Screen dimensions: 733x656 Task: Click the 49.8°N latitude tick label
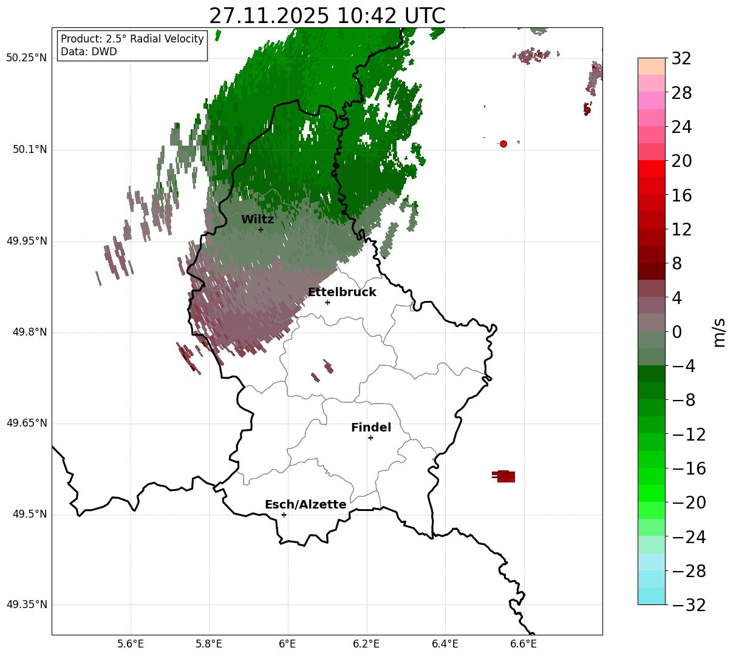[30, 332]
